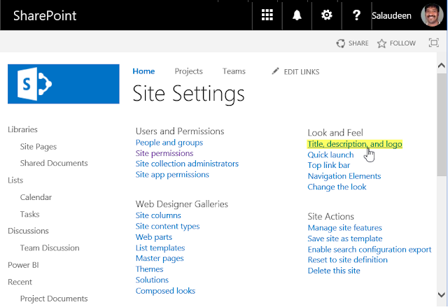Open the Calendar list
Image resolution: width=448 pixels, height=307 pixels.
pyautogui.click(x=36, y=197)
